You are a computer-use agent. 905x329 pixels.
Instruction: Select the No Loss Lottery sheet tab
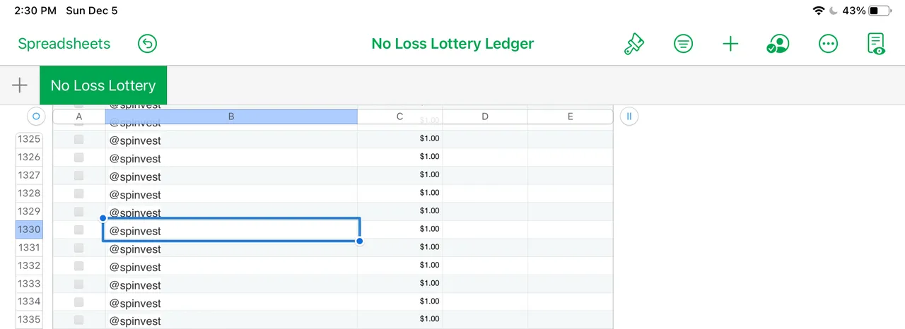point(103,85)
